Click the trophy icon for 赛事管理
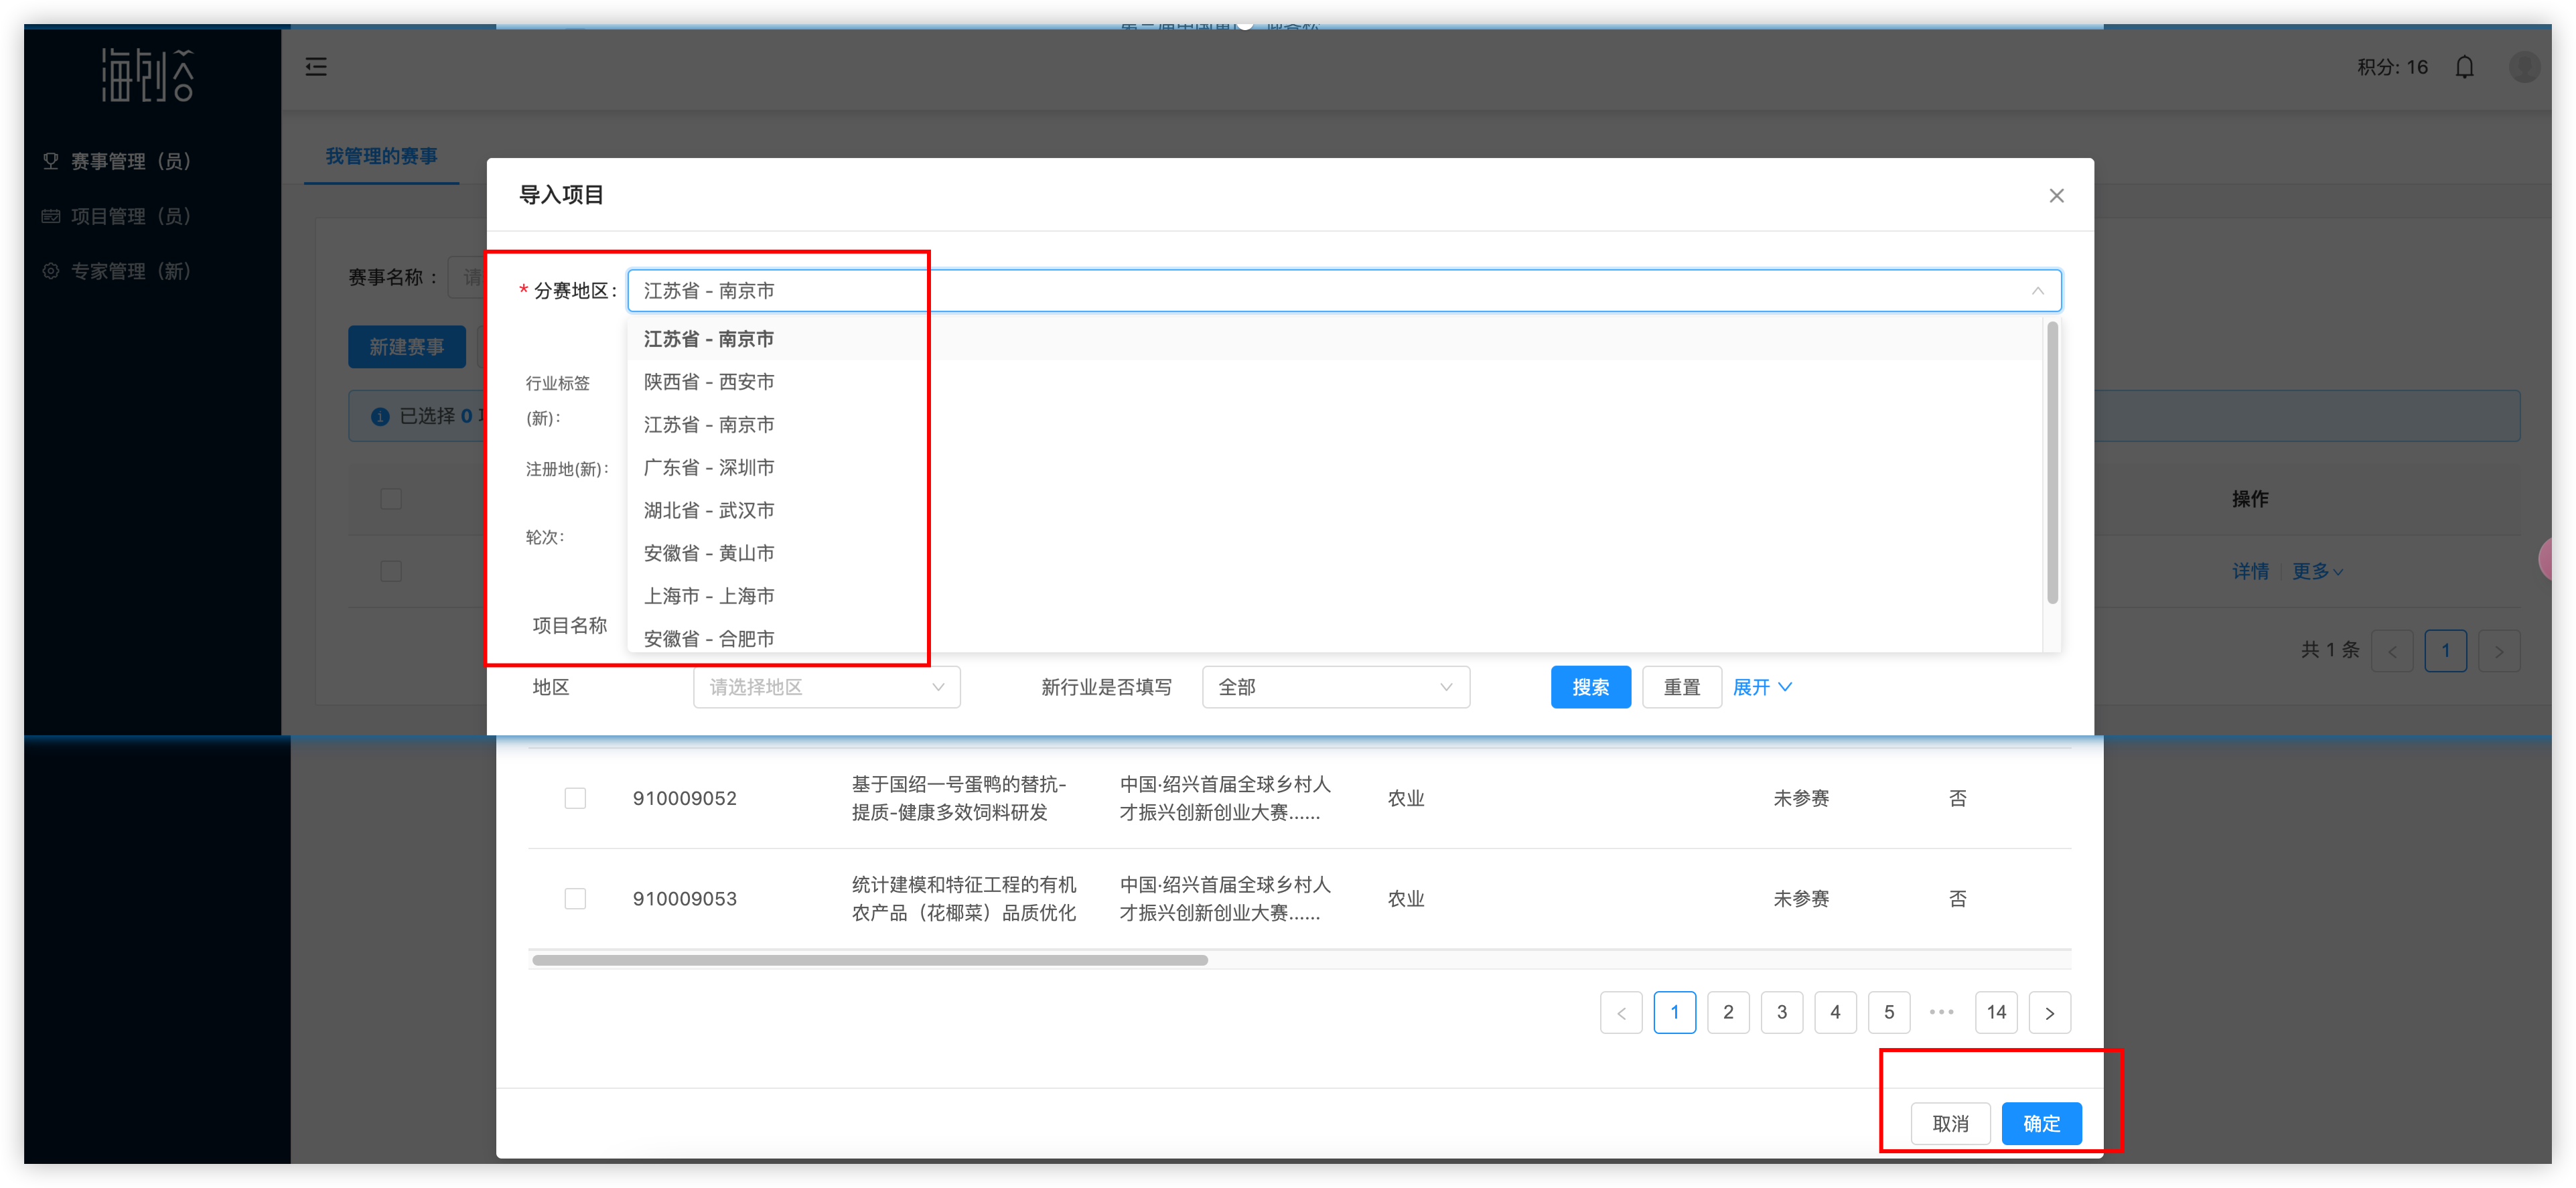2576x1188 pixels. click(50, 161)
